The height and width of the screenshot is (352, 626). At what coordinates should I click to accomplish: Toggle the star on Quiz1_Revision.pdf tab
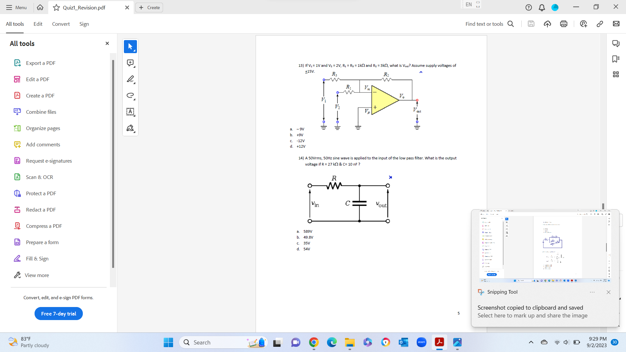click(x=56, y=7)
